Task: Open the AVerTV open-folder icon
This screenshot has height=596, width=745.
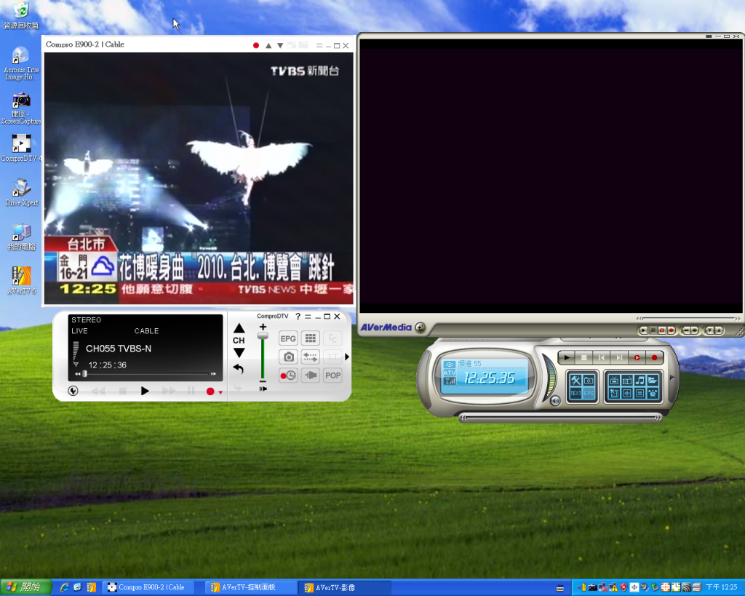Action: (x=653, y=380)
